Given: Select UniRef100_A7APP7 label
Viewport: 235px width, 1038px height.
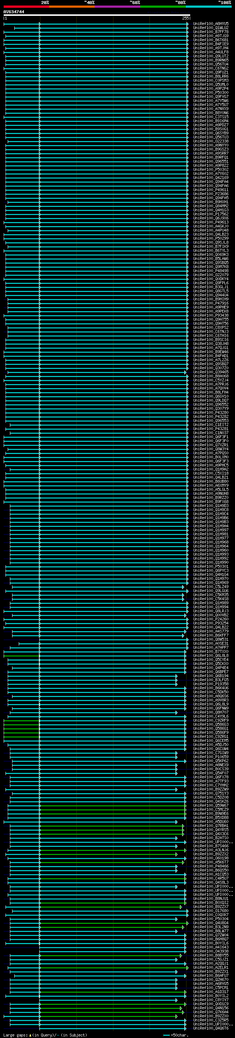Looking at the screenshot, I should 211,648.
